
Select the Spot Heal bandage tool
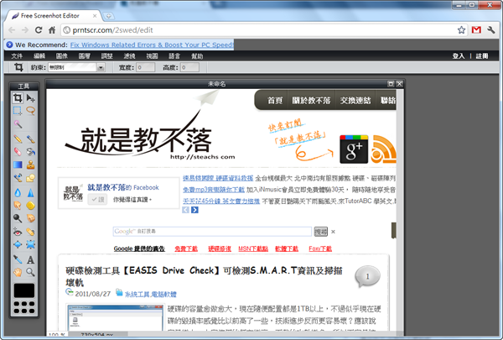(31, 232)
